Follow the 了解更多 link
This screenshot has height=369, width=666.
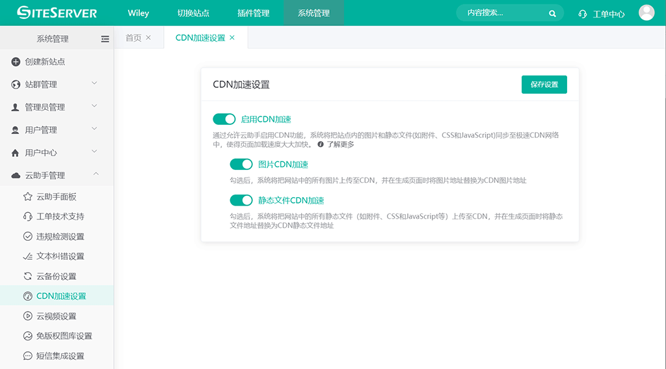click(x=340, y=144)
